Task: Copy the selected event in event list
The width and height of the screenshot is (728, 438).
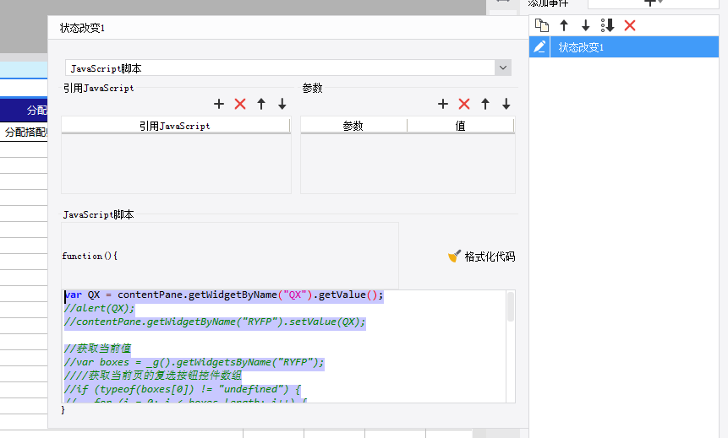Action: point(542,25)
